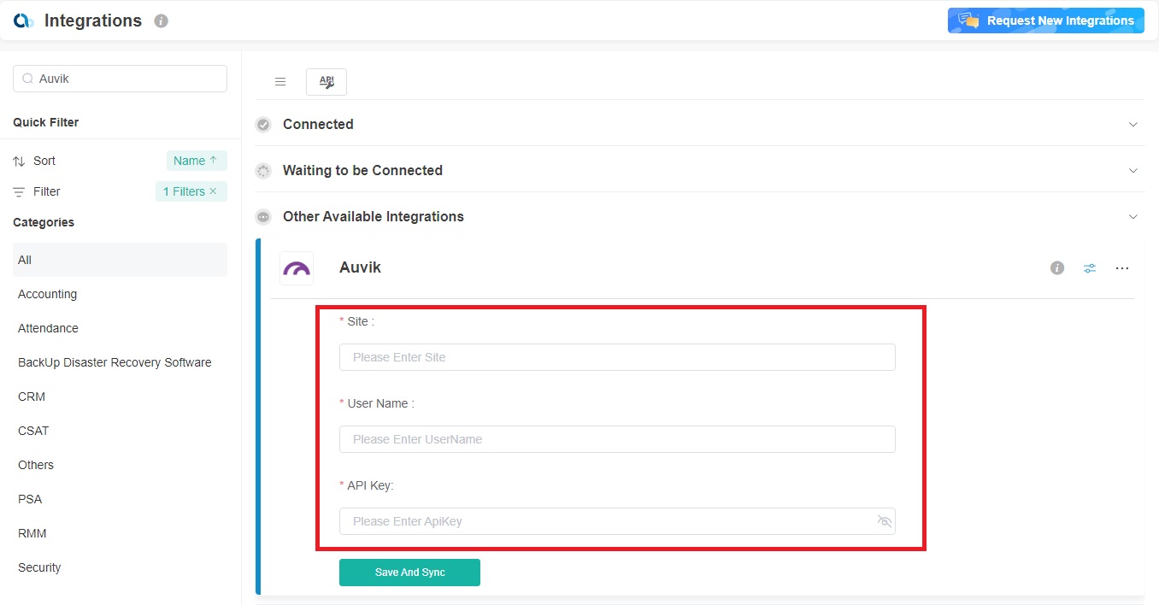Open the Auvik three-dot more menu
This screenshot has width=1159, height=605.
tap(1122, 268)
